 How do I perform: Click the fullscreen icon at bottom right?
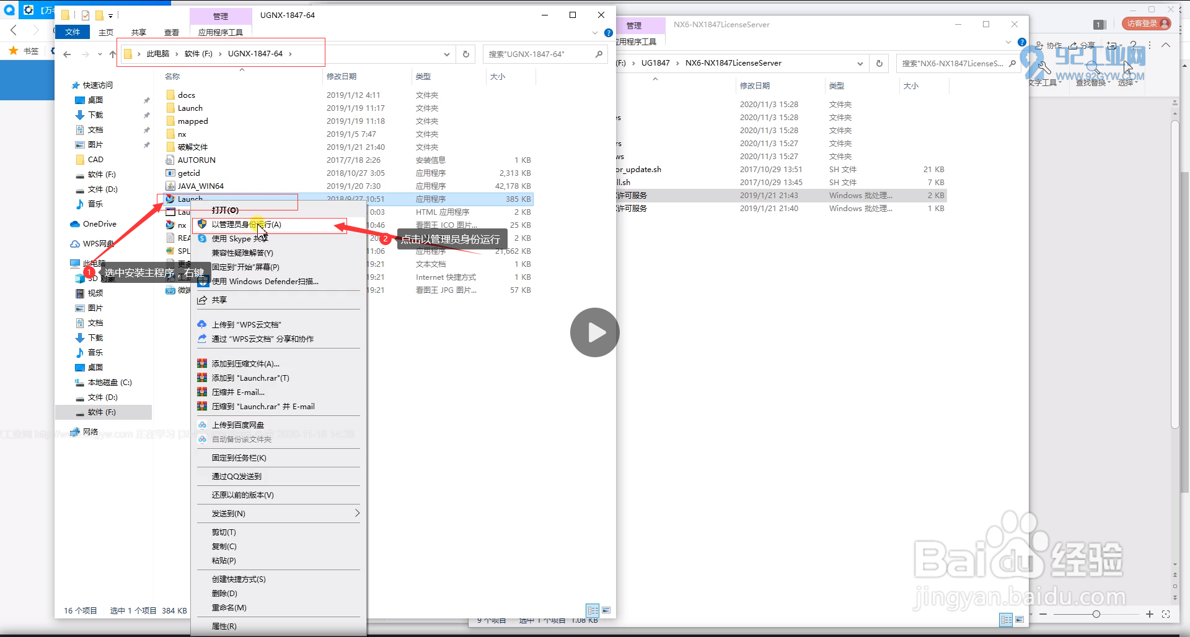pos(1166,614)
